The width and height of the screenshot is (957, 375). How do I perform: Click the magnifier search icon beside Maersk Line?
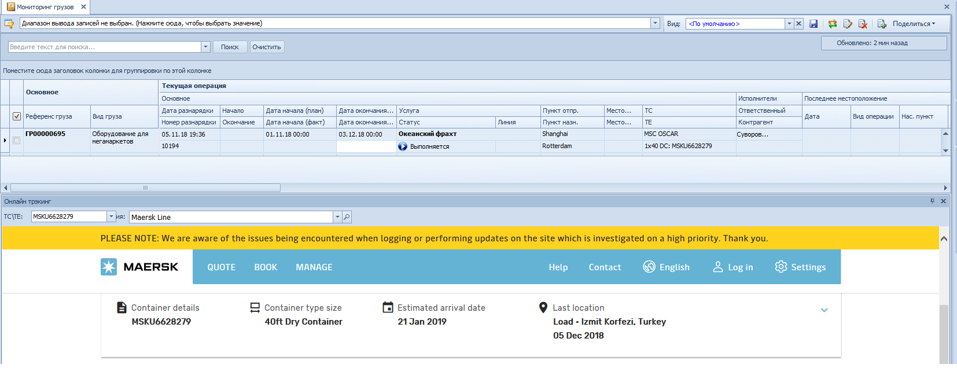[x=347, y=217]
